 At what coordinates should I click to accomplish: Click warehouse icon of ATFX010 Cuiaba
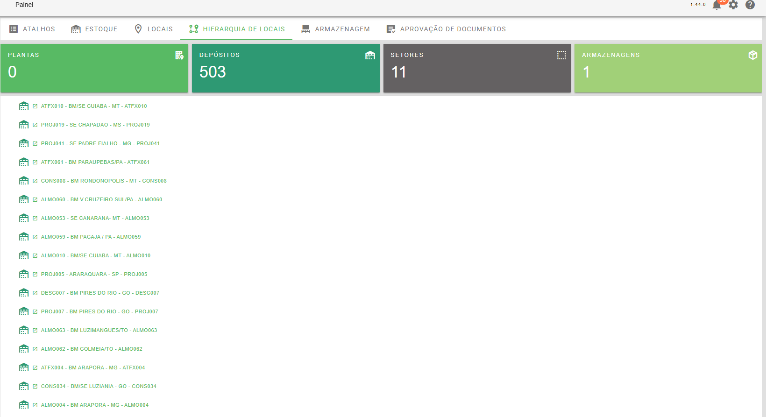(24, 106)
